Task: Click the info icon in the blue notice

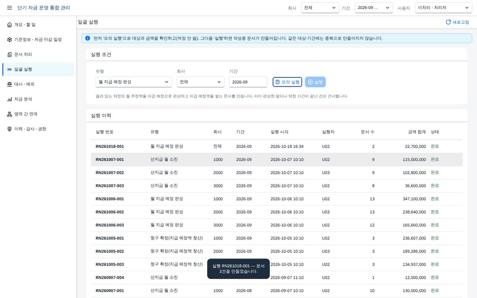Action: click(x=88, y=38)
